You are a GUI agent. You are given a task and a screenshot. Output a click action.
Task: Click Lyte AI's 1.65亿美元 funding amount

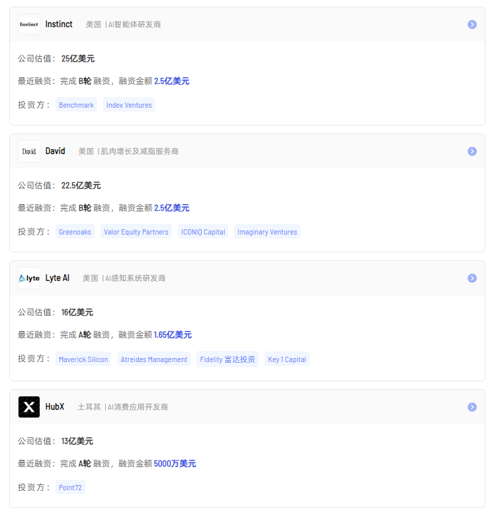pos(173,335)
